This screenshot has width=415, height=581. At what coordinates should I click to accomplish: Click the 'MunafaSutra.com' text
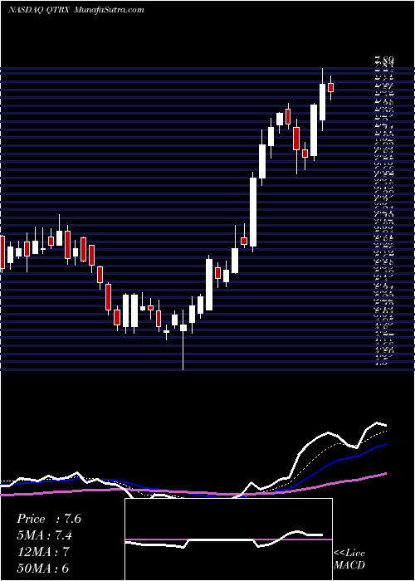pos(110,10)
